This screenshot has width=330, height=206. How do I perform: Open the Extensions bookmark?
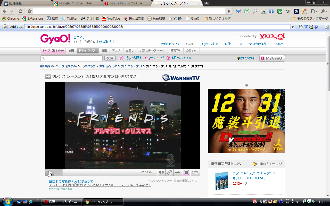[33, 19]
